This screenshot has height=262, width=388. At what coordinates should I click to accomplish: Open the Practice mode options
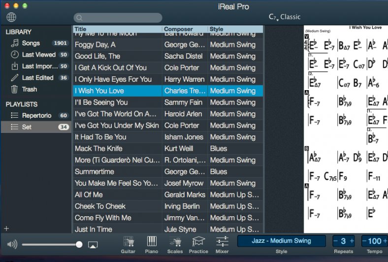tap(198, 244)
